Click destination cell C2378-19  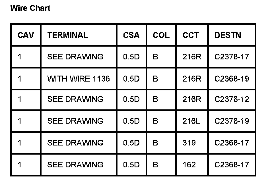coord(232,121)
